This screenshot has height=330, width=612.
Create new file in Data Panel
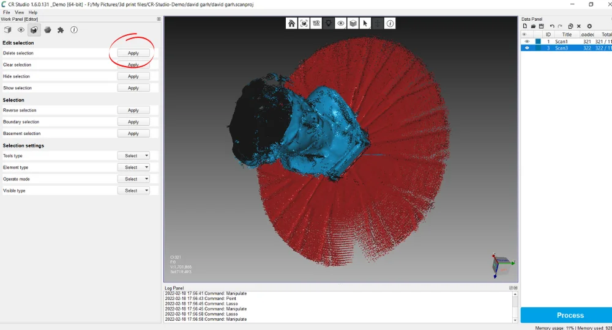click(x=525, y=26)
